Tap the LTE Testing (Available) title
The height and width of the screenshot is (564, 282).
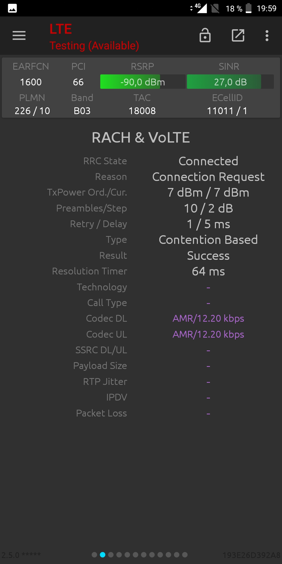point(94,37)
